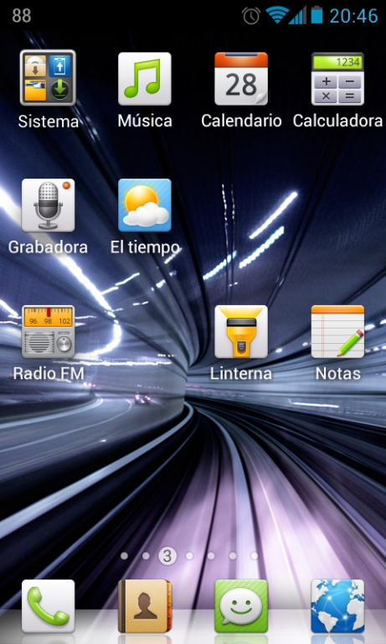Jump to the last home screen dot
The height and width of the screenshot is (644, 386).
(x=255, y=556)
